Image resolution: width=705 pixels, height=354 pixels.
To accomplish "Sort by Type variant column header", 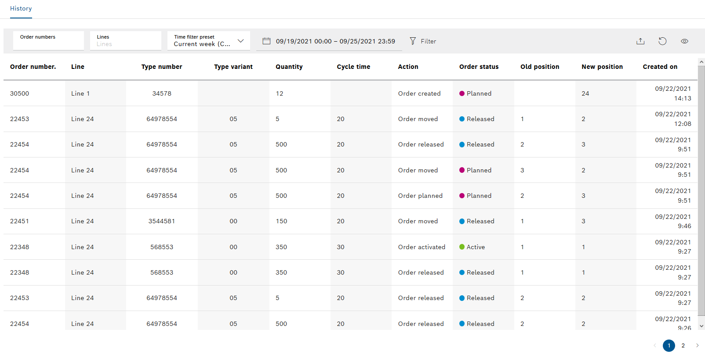I will [233, 67].
